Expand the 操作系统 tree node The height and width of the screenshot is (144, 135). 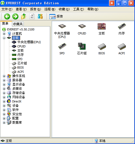coord(4,76)
